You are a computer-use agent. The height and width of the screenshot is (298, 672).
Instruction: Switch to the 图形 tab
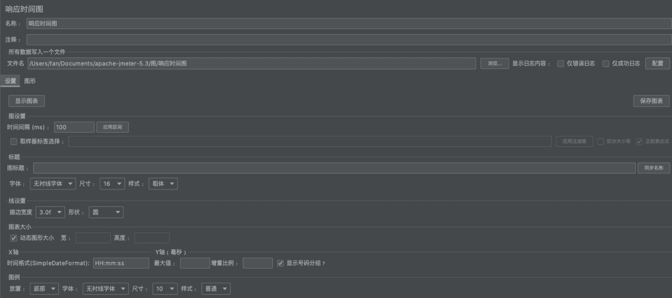click(30, 81)
